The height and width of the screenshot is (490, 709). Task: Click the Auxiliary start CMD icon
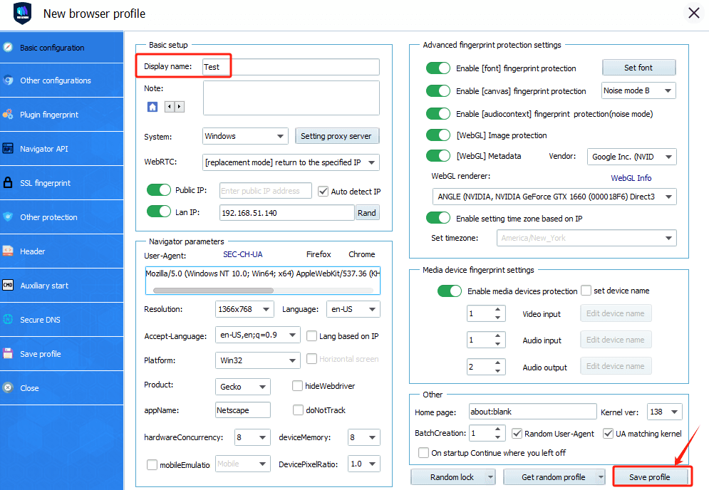tap(8, 286)
